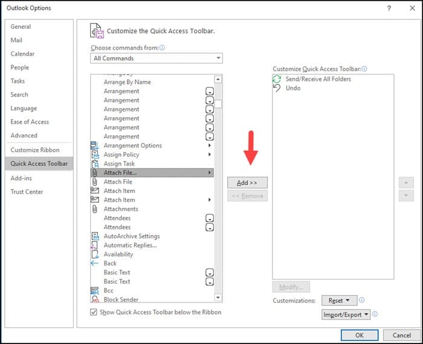The width and height of the screenshot is (423, 344).
Task: Click the Availability icon
Action: tap(95, 254)
